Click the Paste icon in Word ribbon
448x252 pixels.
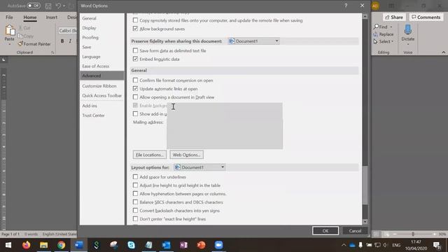click(10, 30)
